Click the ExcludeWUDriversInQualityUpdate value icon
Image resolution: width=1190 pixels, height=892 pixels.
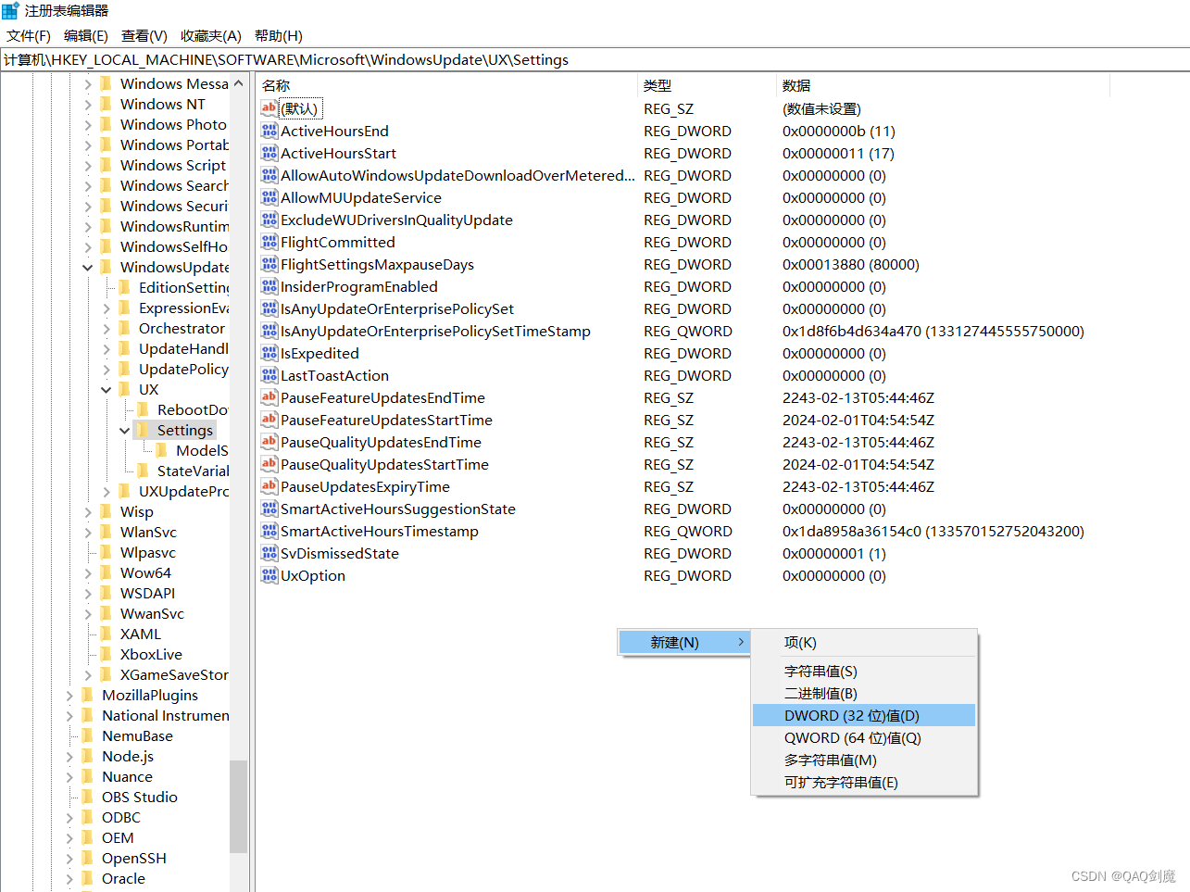pos(269,220)
